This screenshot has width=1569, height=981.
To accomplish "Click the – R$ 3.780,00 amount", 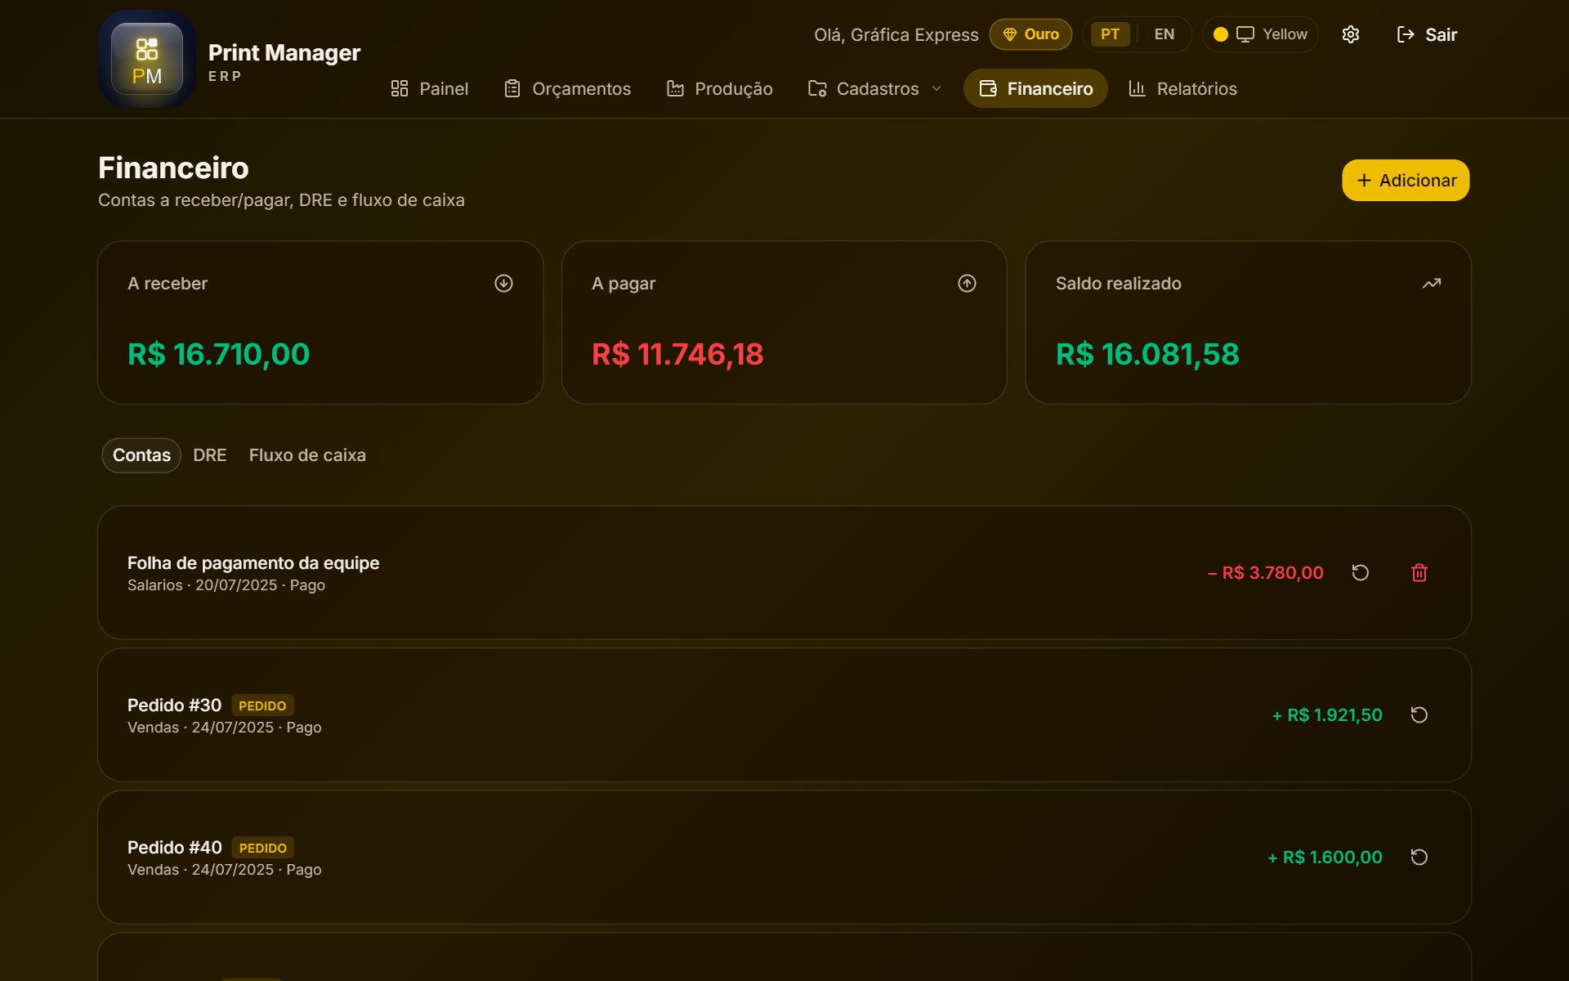I will 1265,572.
